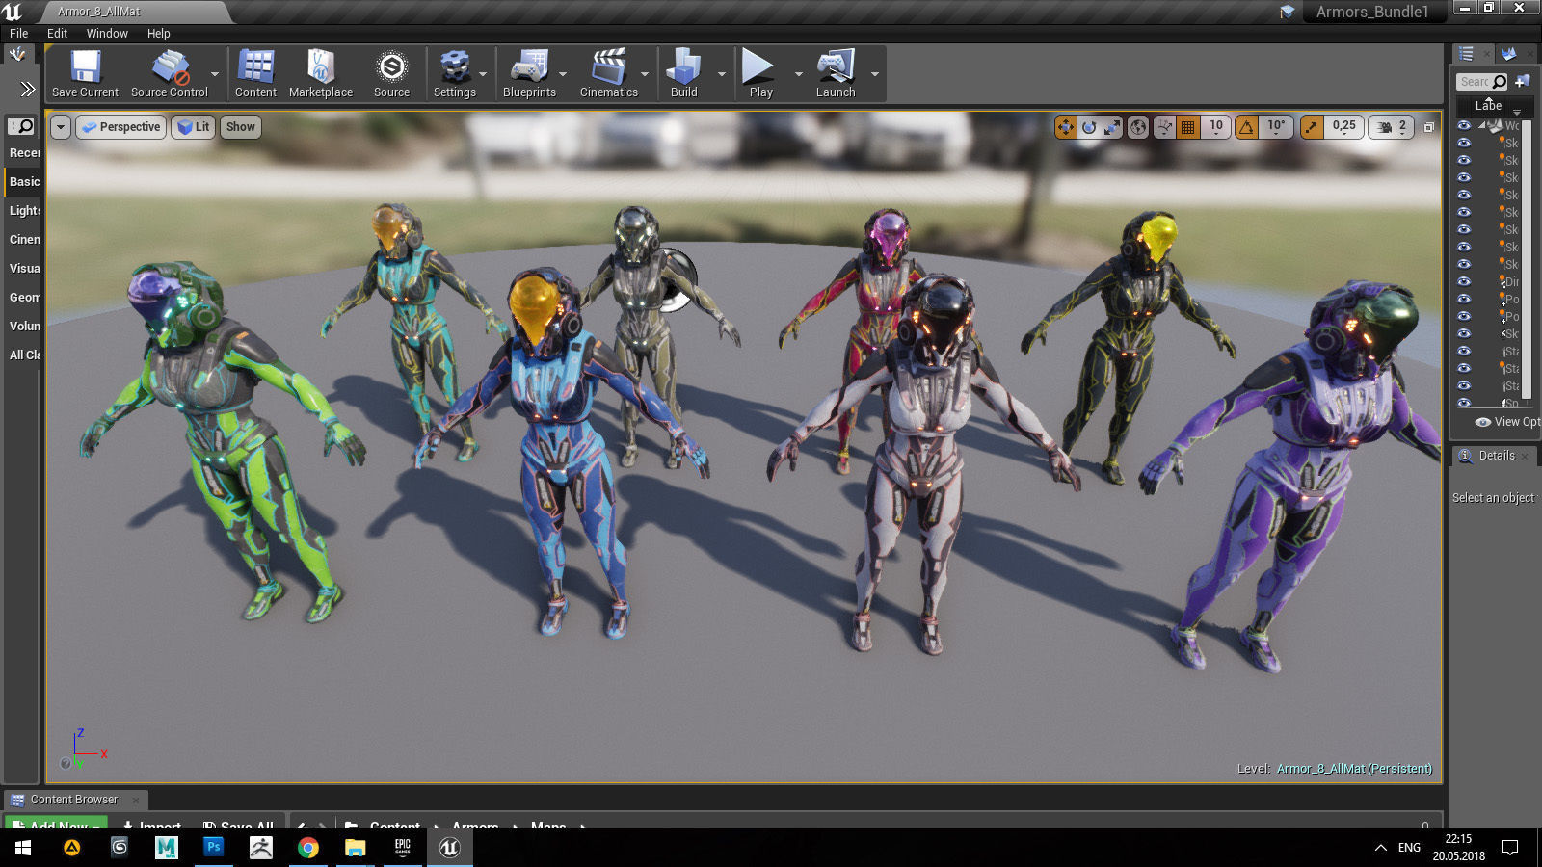Select the translate gizmo mode
1542x867 pixels.
coord(1066,127)
